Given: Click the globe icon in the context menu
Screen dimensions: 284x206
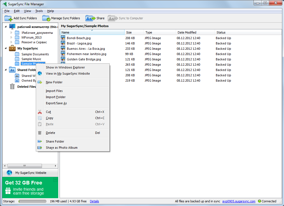Looking at the screenshot, I should click(x=40, y=74).
